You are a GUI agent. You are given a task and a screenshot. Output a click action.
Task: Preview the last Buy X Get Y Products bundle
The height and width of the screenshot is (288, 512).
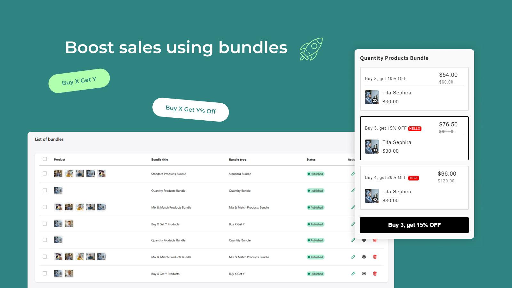tap(364, 274)
